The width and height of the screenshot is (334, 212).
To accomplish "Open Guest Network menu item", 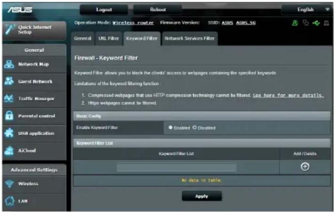I will tap(34, 81).
